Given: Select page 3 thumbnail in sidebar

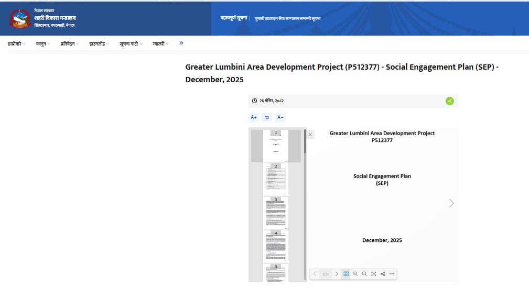Looking at the screenshot, I should (276, 212).
